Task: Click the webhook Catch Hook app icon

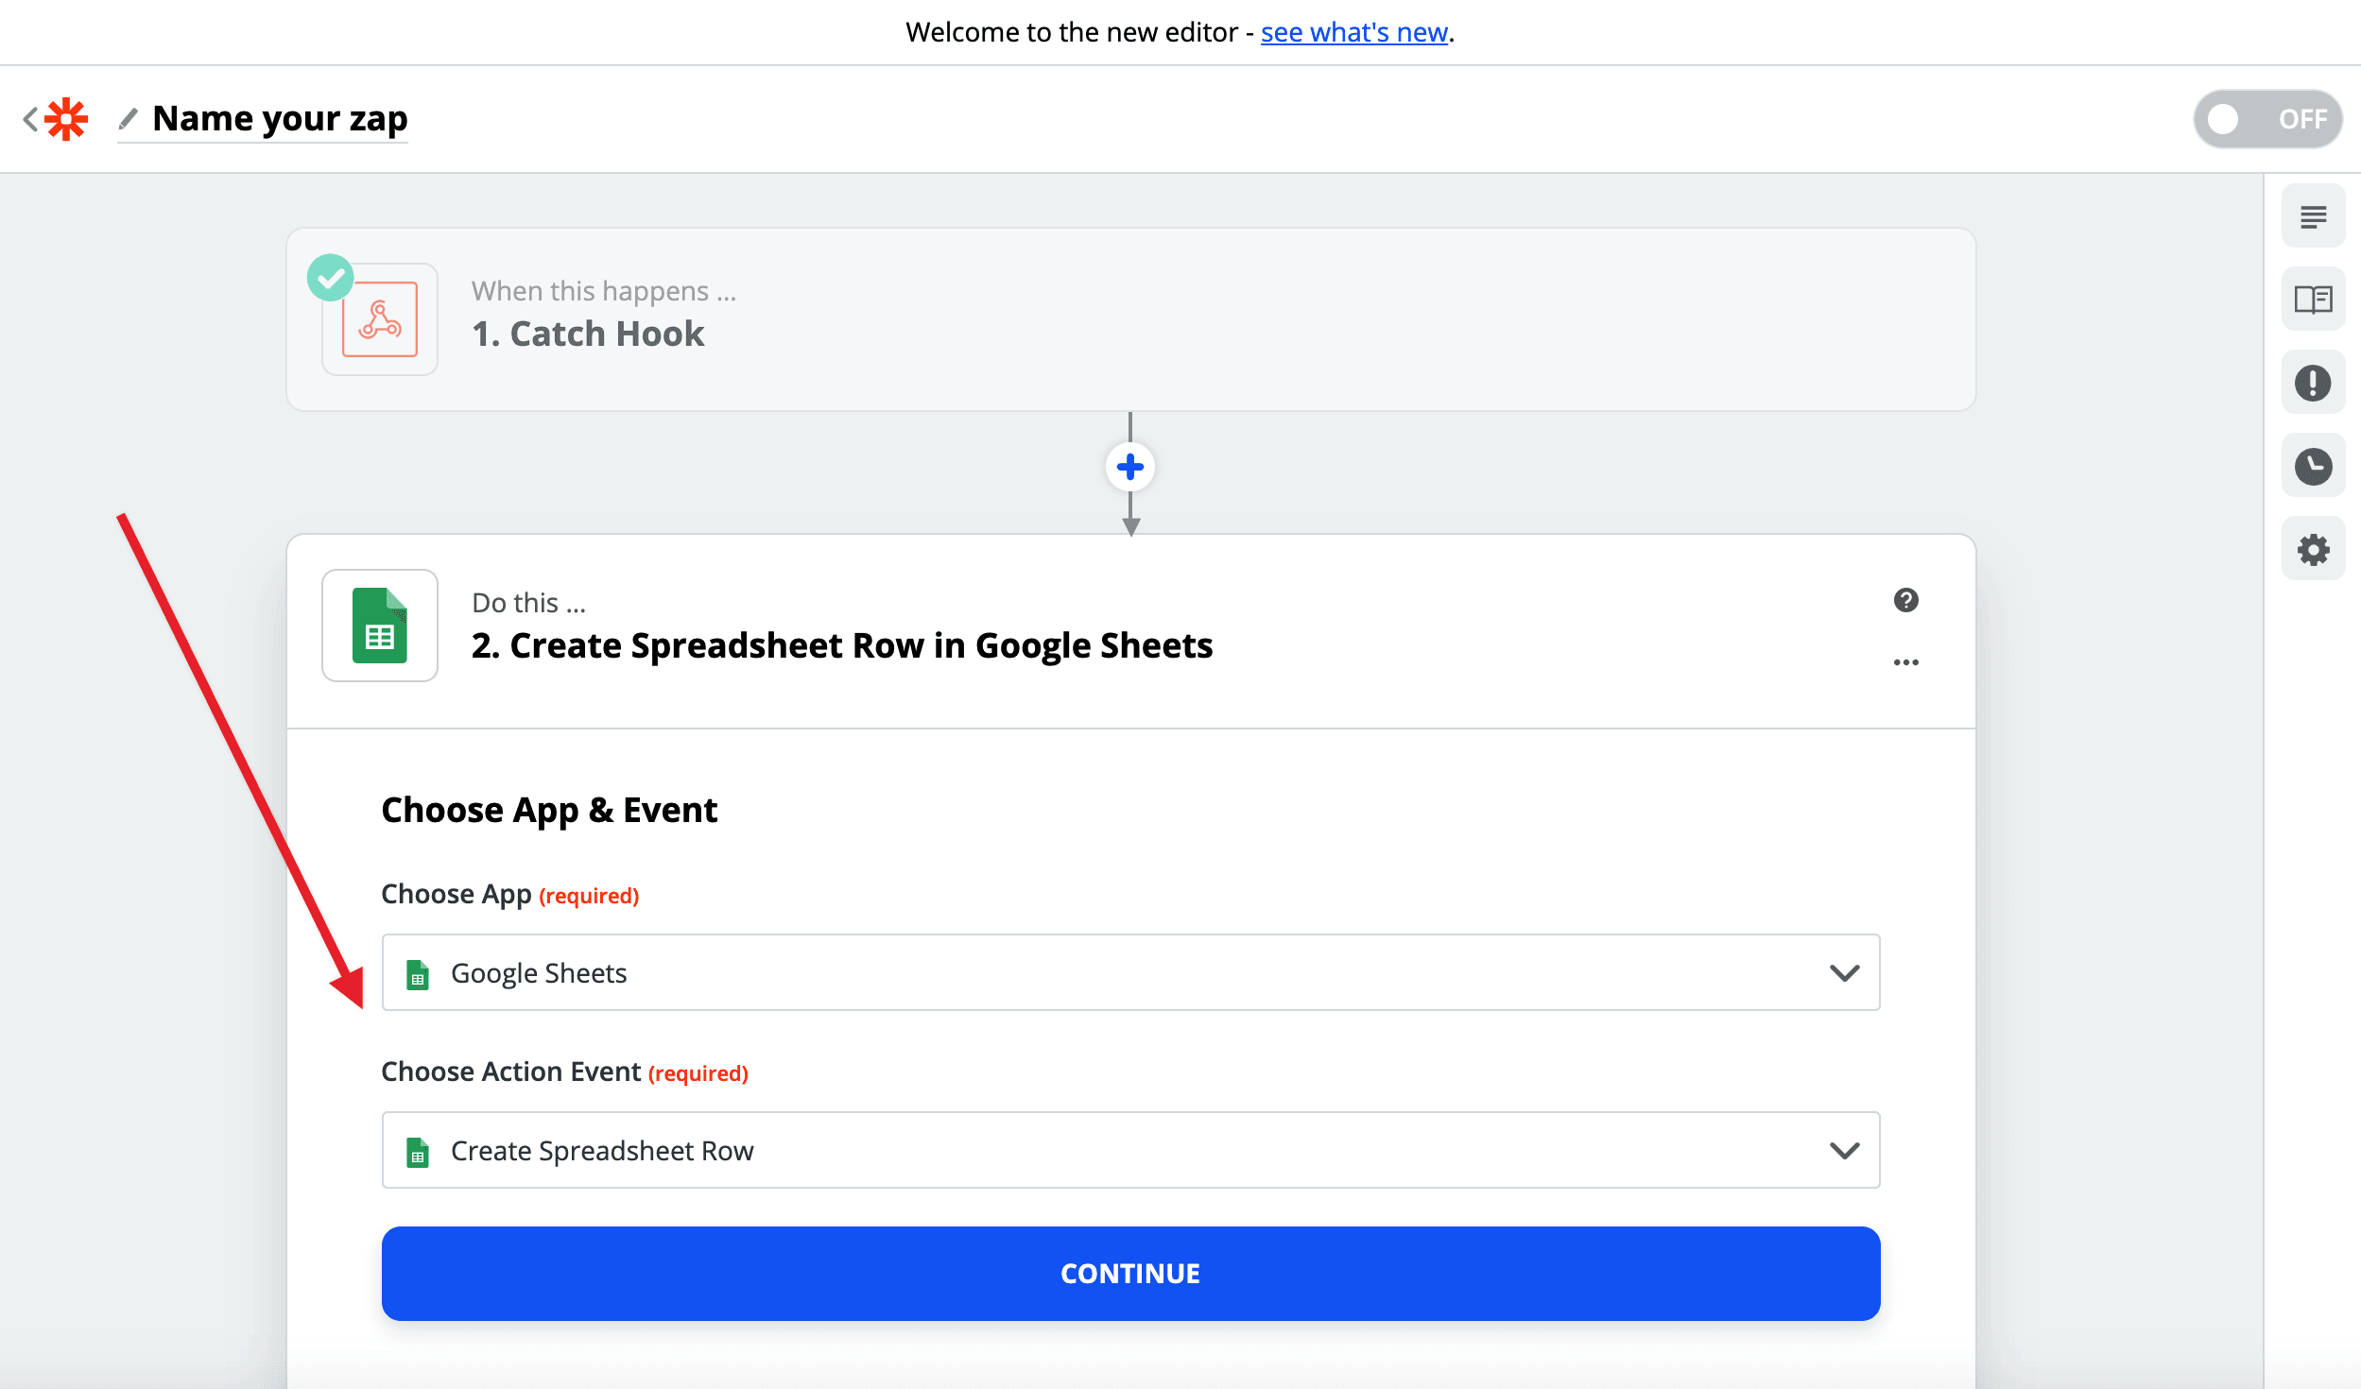Action: (380, 319)
